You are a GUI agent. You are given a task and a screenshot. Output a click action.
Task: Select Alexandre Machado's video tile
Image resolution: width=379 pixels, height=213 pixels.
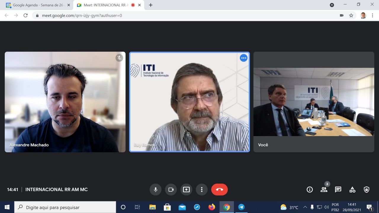(65, 102)
